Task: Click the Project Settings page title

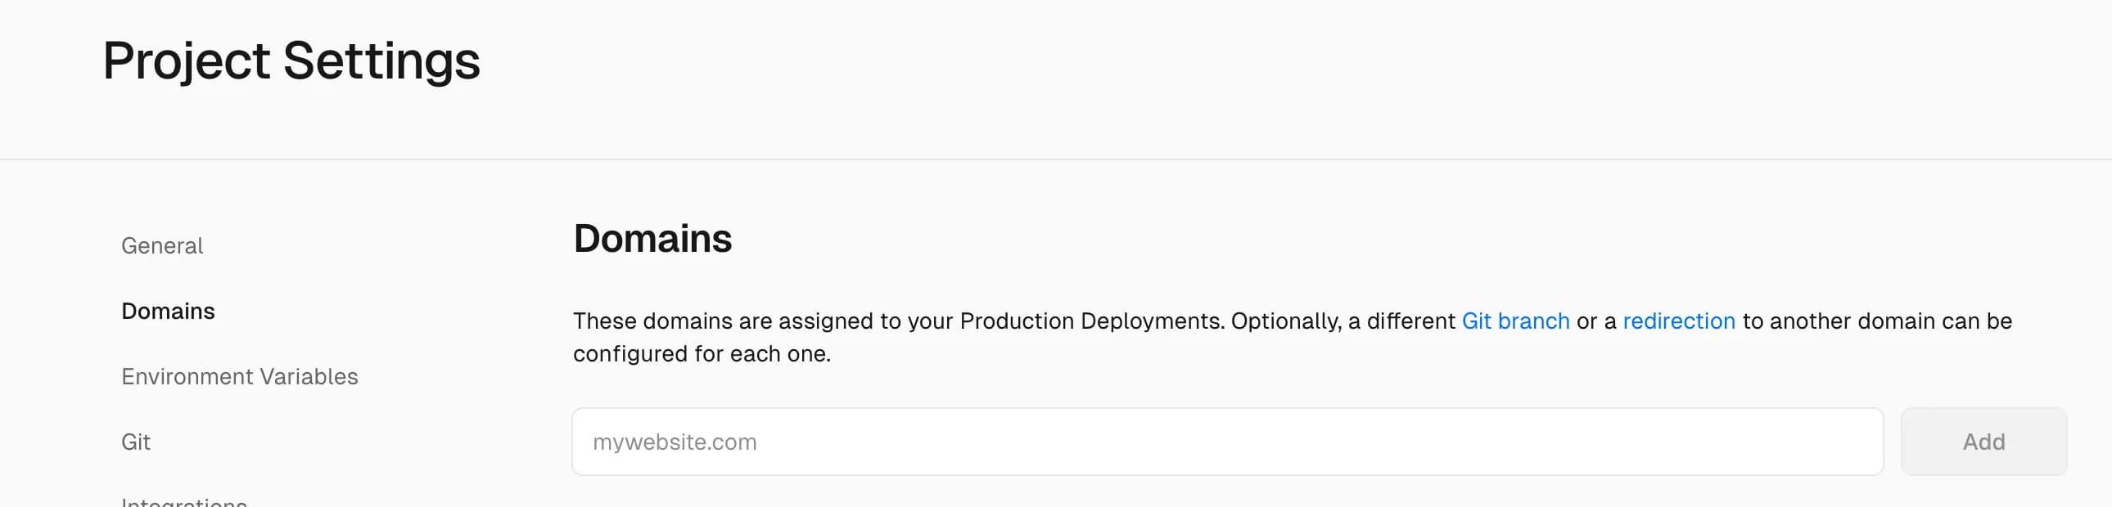Action: coord(291,61)
